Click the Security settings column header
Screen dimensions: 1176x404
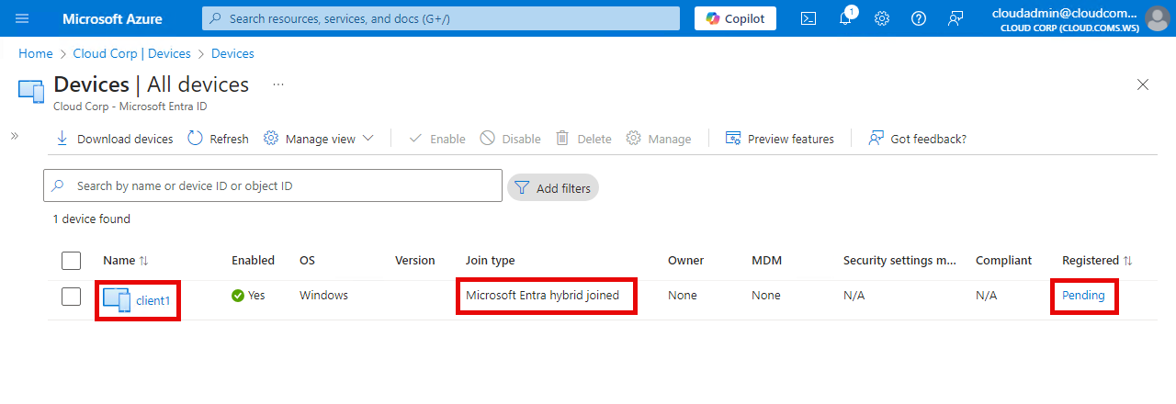click(900, 261)
